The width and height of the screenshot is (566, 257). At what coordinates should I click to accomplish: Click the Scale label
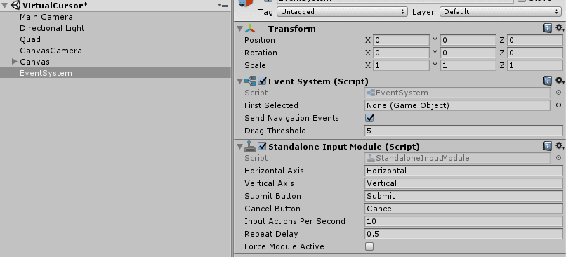(255, 65)
